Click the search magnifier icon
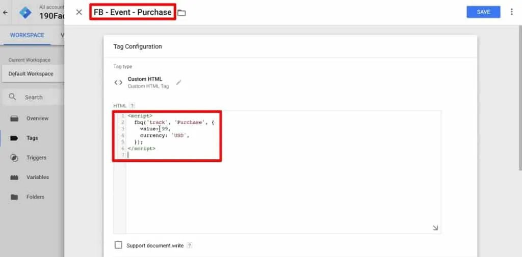Screen dimensions: 522x257 12,97
